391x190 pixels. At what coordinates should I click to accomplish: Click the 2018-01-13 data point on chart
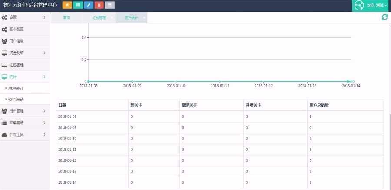tap(307, 82)
